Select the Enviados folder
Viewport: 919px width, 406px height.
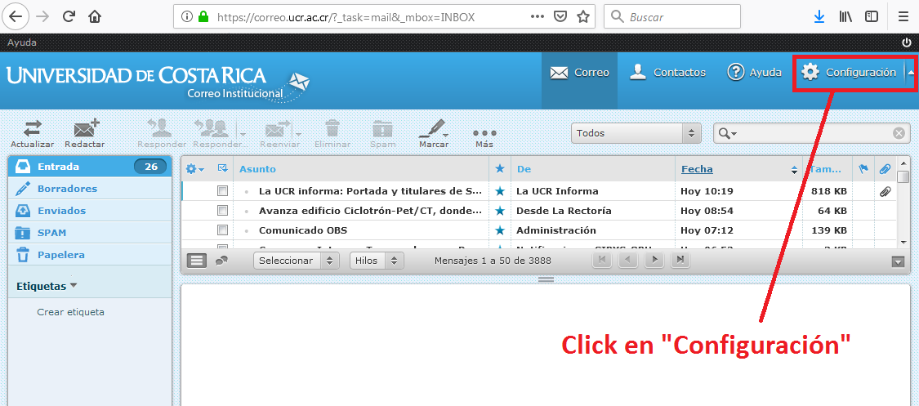[90, 211]
